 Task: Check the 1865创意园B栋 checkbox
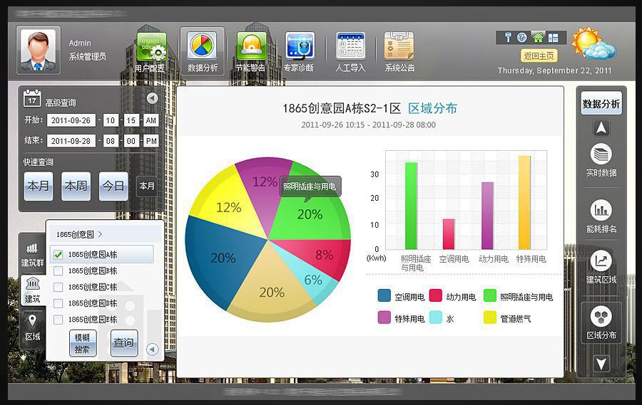[58, 271]
